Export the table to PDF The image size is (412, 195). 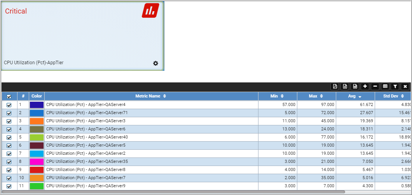click(335, 86)
